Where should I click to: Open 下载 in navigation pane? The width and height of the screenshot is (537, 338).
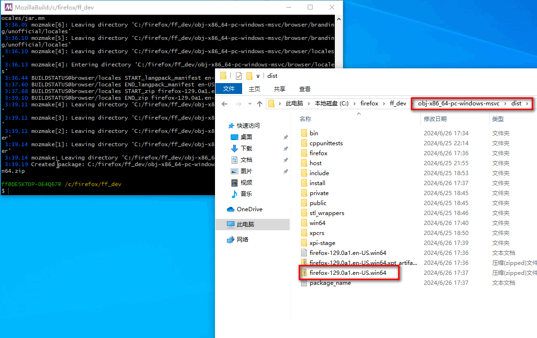246,148
